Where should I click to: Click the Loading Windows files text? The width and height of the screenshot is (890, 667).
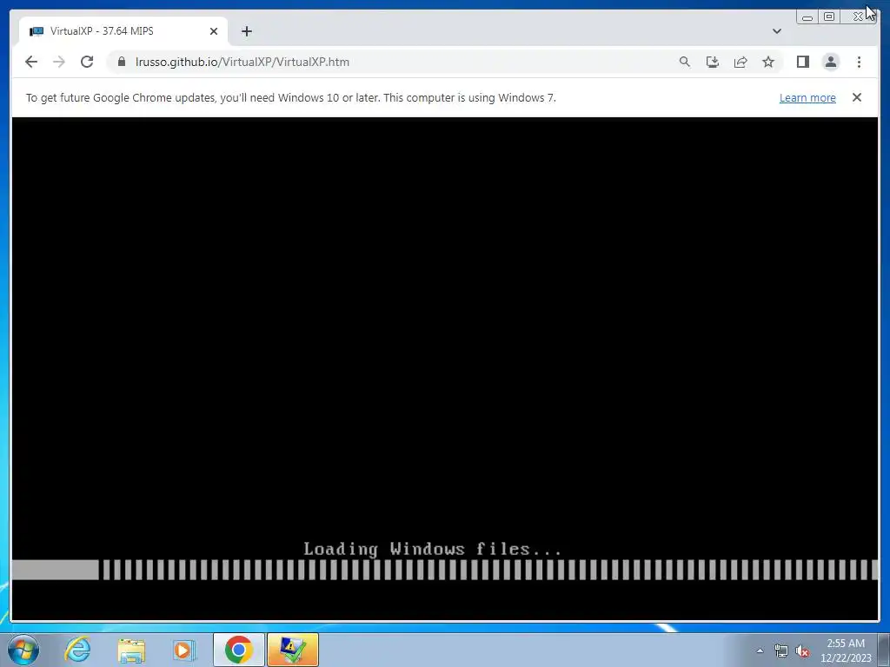[432, 549]
